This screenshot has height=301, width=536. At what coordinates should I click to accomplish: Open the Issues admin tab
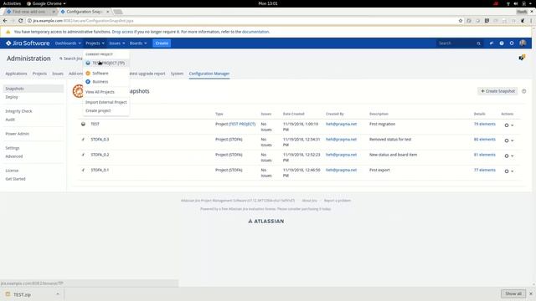click(58, 74)
